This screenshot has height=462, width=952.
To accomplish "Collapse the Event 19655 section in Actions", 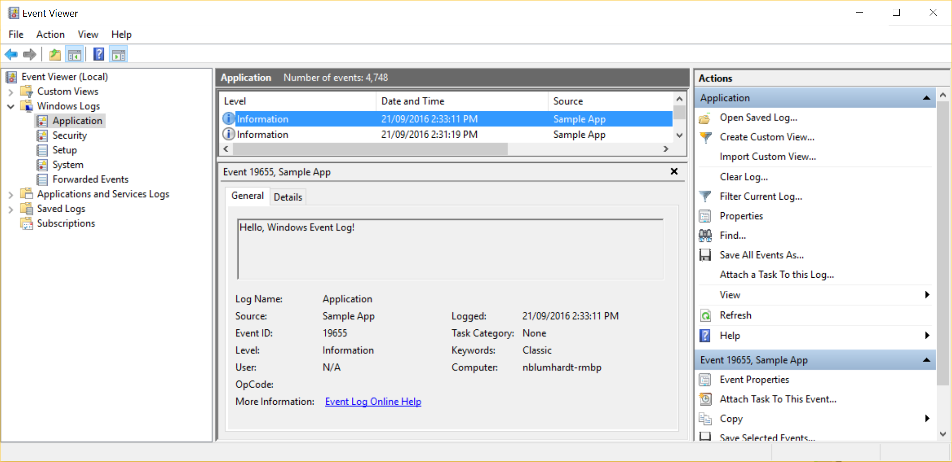I will (926, 360).
